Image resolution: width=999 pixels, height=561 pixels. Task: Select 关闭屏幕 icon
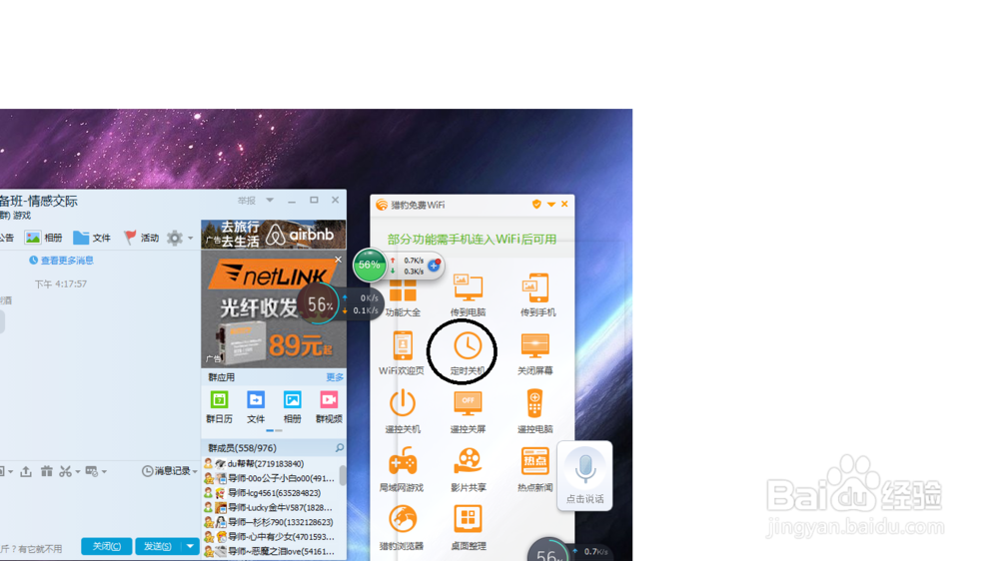534,352
